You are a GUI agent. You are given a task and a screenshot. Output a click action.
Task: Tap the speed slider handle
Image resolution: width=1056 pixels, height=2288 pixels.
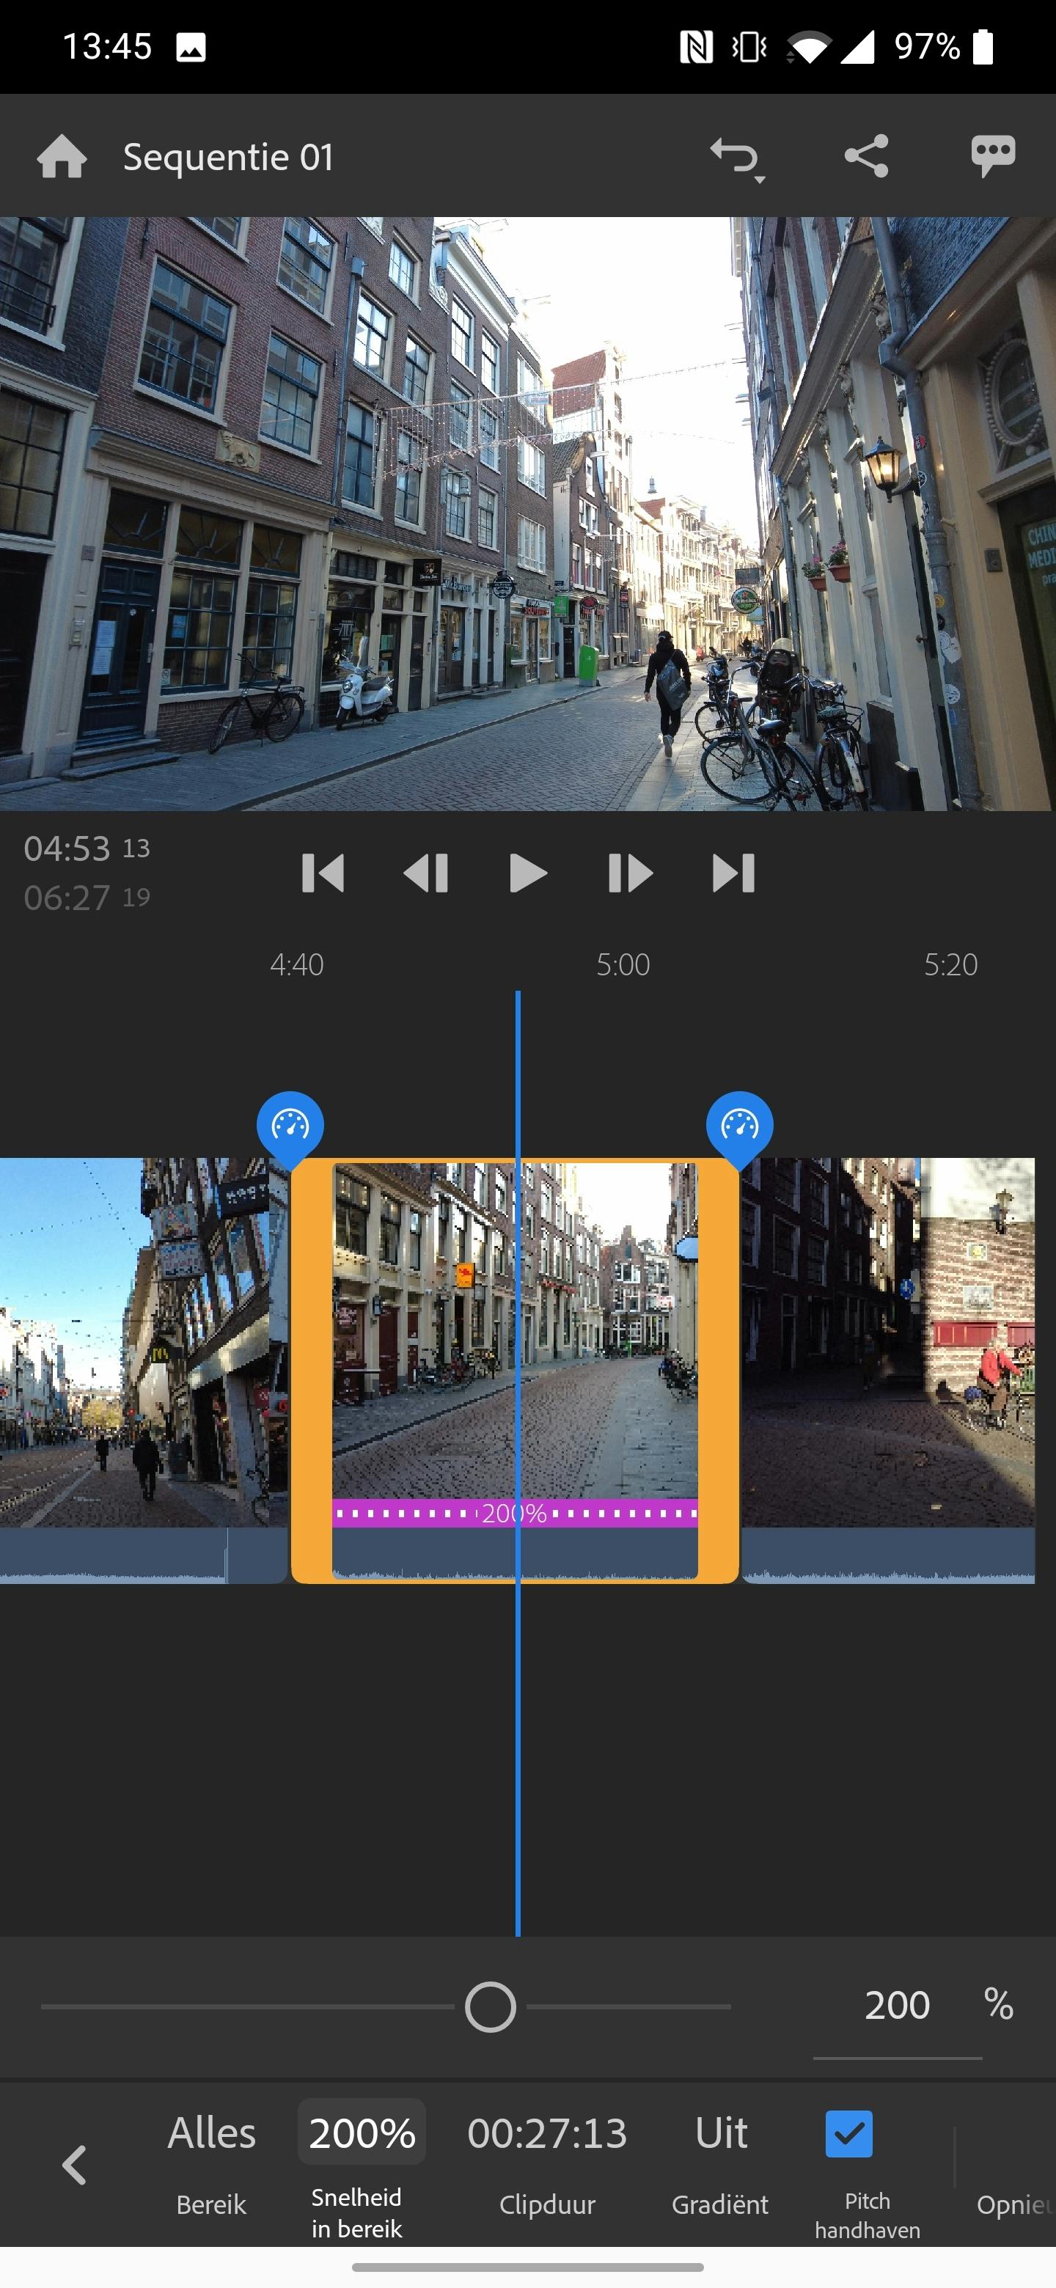click(491, 2006)
